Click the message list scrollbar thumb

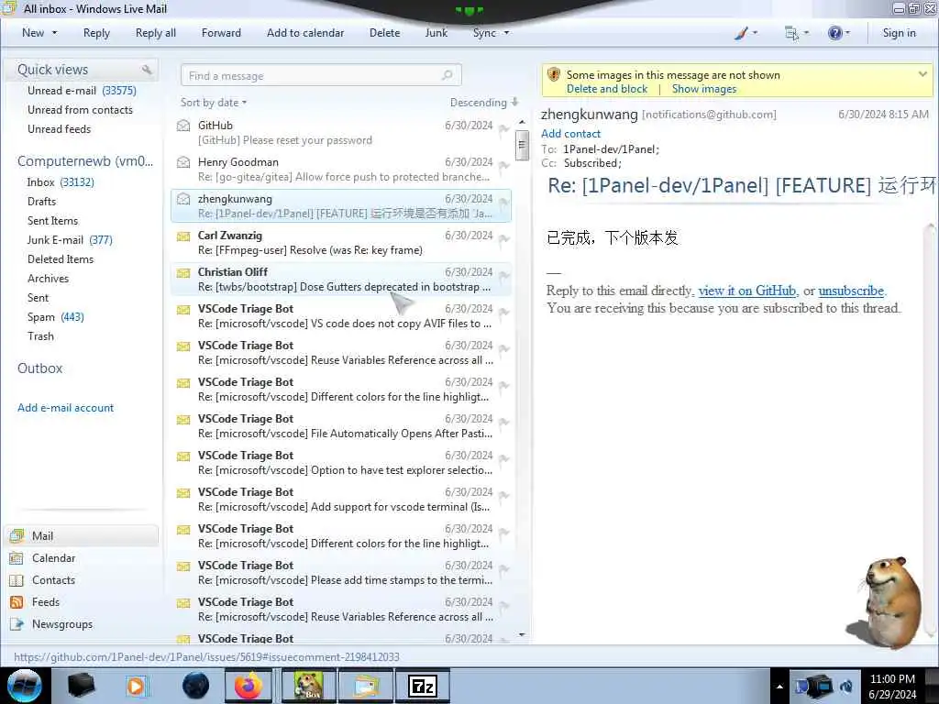click(522, 144)
